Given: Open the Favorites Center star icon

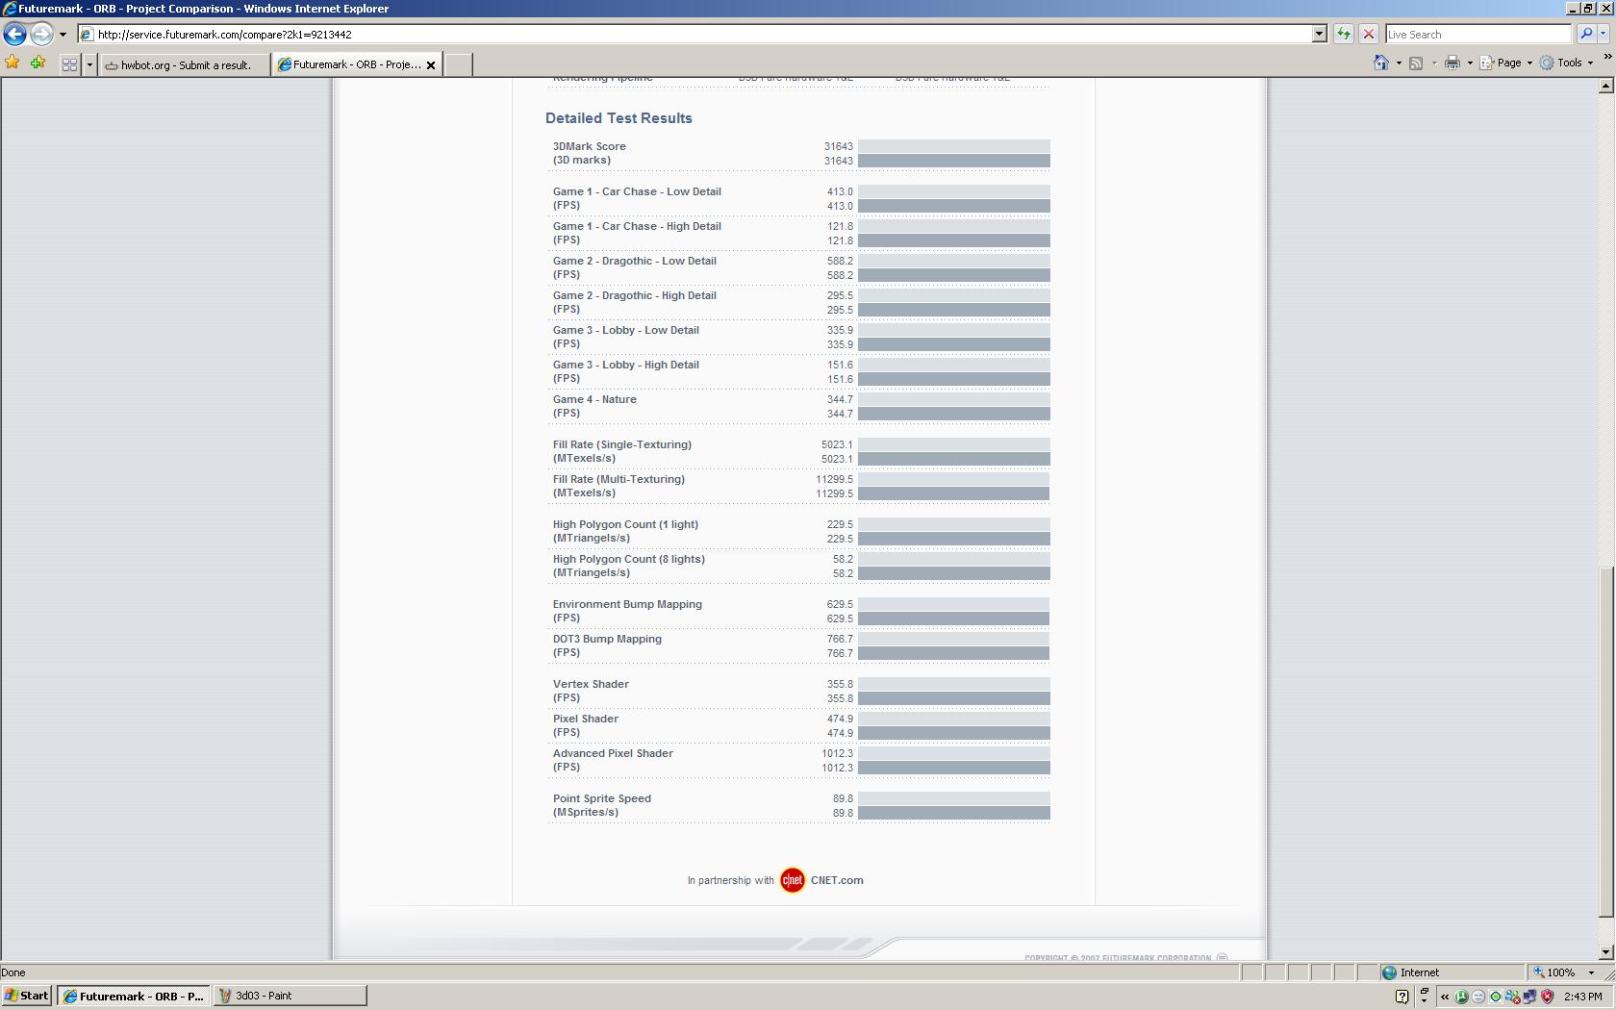Looking at the screenshot, I should click(13, 63).
